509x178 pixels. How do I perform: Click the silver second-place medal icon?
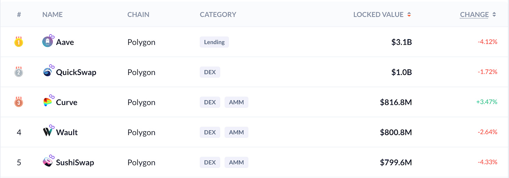click(x=19, y=72)
